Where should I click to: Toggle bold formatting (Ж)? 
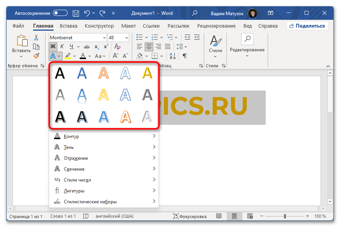53,47
